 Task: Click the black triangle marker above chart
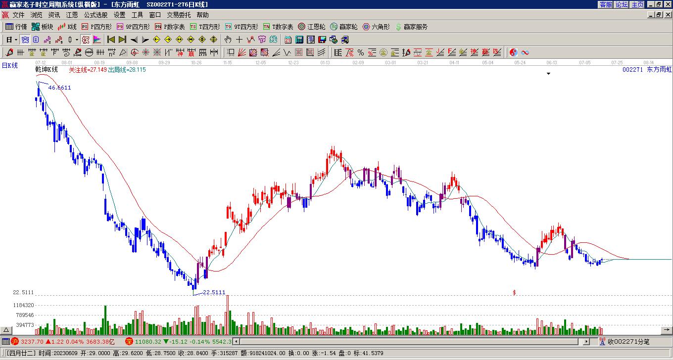click(x=548, y=74)
